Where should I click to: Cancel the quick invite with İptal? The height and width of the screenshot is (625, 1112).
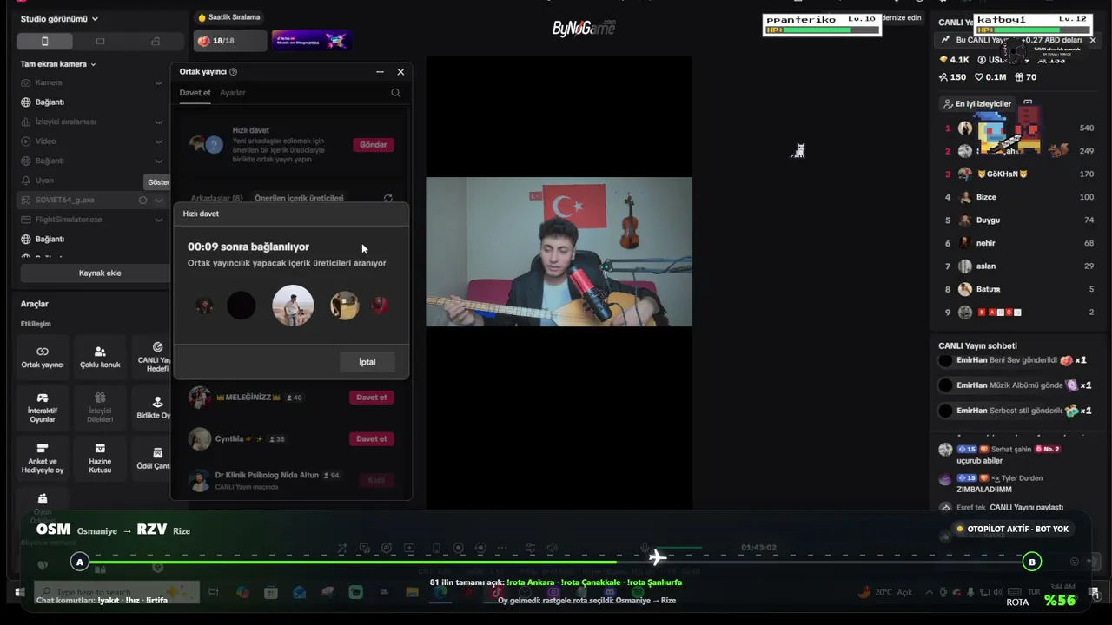pyautogui.click(x=367, y=362)
